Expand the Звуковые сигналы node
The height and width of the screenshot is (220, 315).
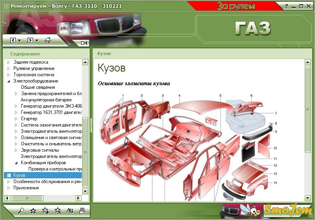tap(16, 150)
